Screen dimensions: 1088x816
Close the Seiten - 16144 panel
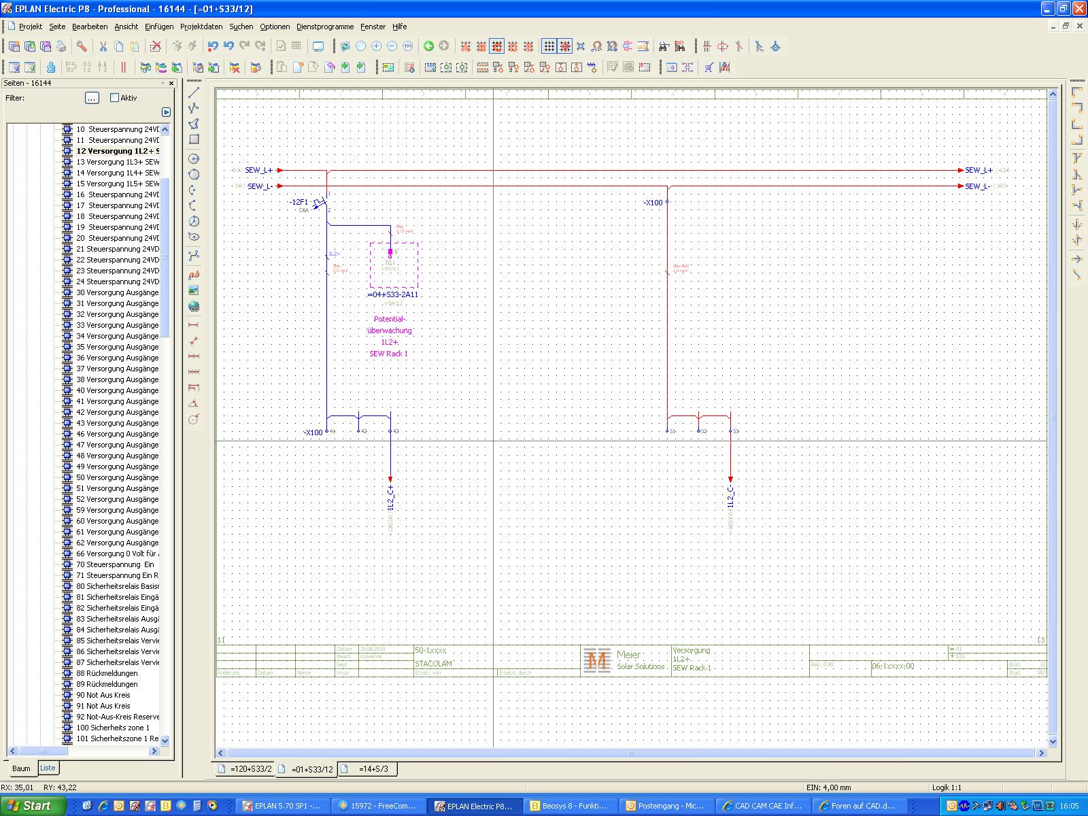point(171,83)
